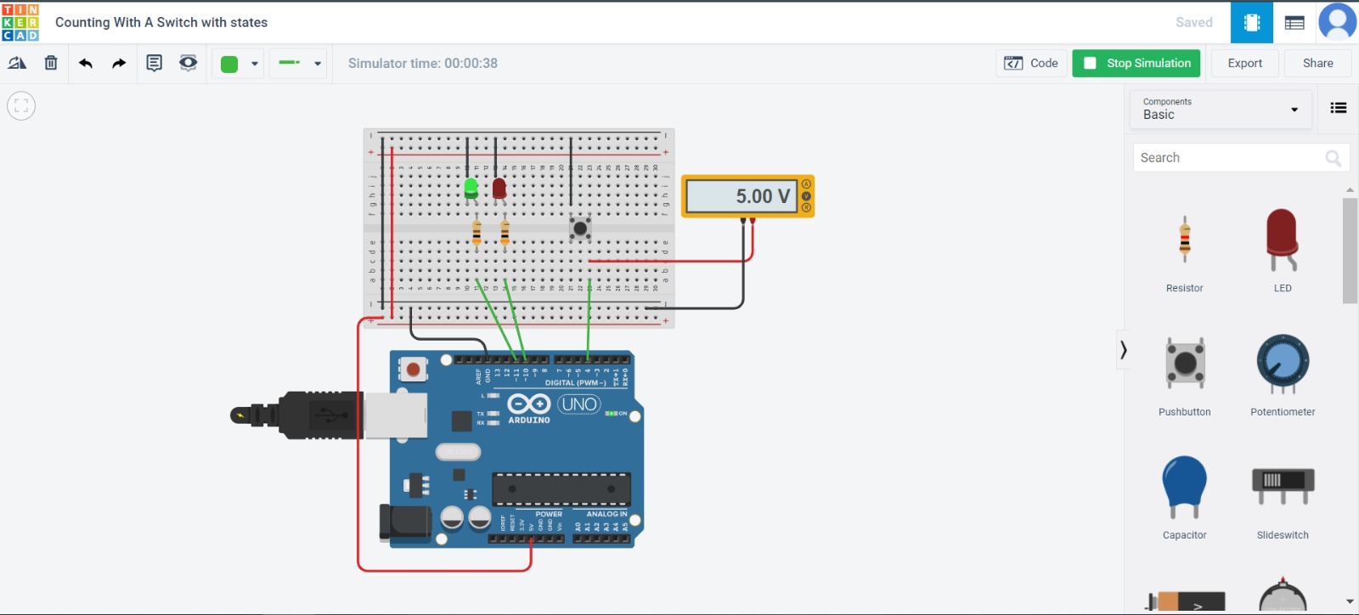1359x615 pixels.
Task: Click the green LED on breadboard
Action: click(471, 188)
